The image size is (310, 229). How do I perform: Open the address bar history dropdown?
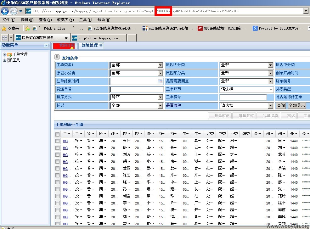(x=306, y=11)
